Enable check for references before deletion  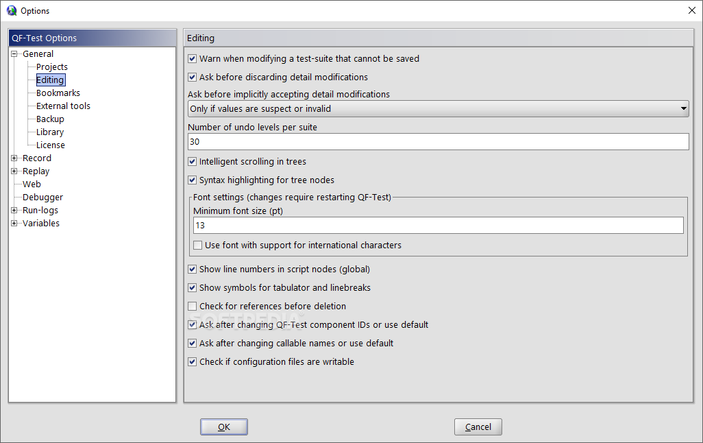(x=193, y=306)
